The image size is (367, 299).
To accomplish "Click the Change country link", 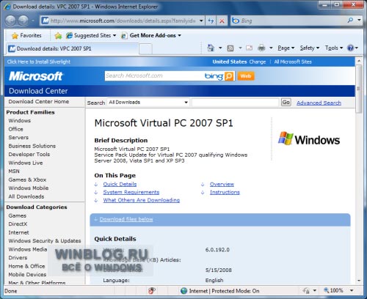I will click(x=258, y=62).
